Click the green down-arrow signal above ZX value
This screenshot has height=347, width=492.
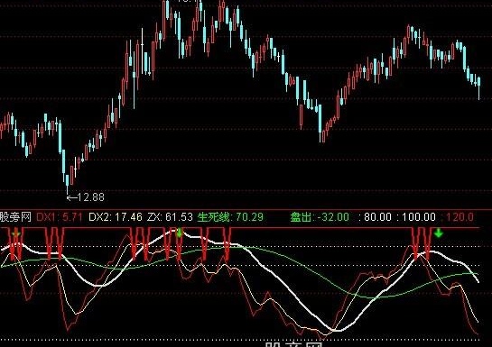[179, 233]
